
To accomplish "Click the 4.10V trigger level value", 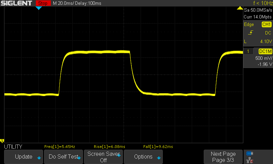I will pos(266,41).
